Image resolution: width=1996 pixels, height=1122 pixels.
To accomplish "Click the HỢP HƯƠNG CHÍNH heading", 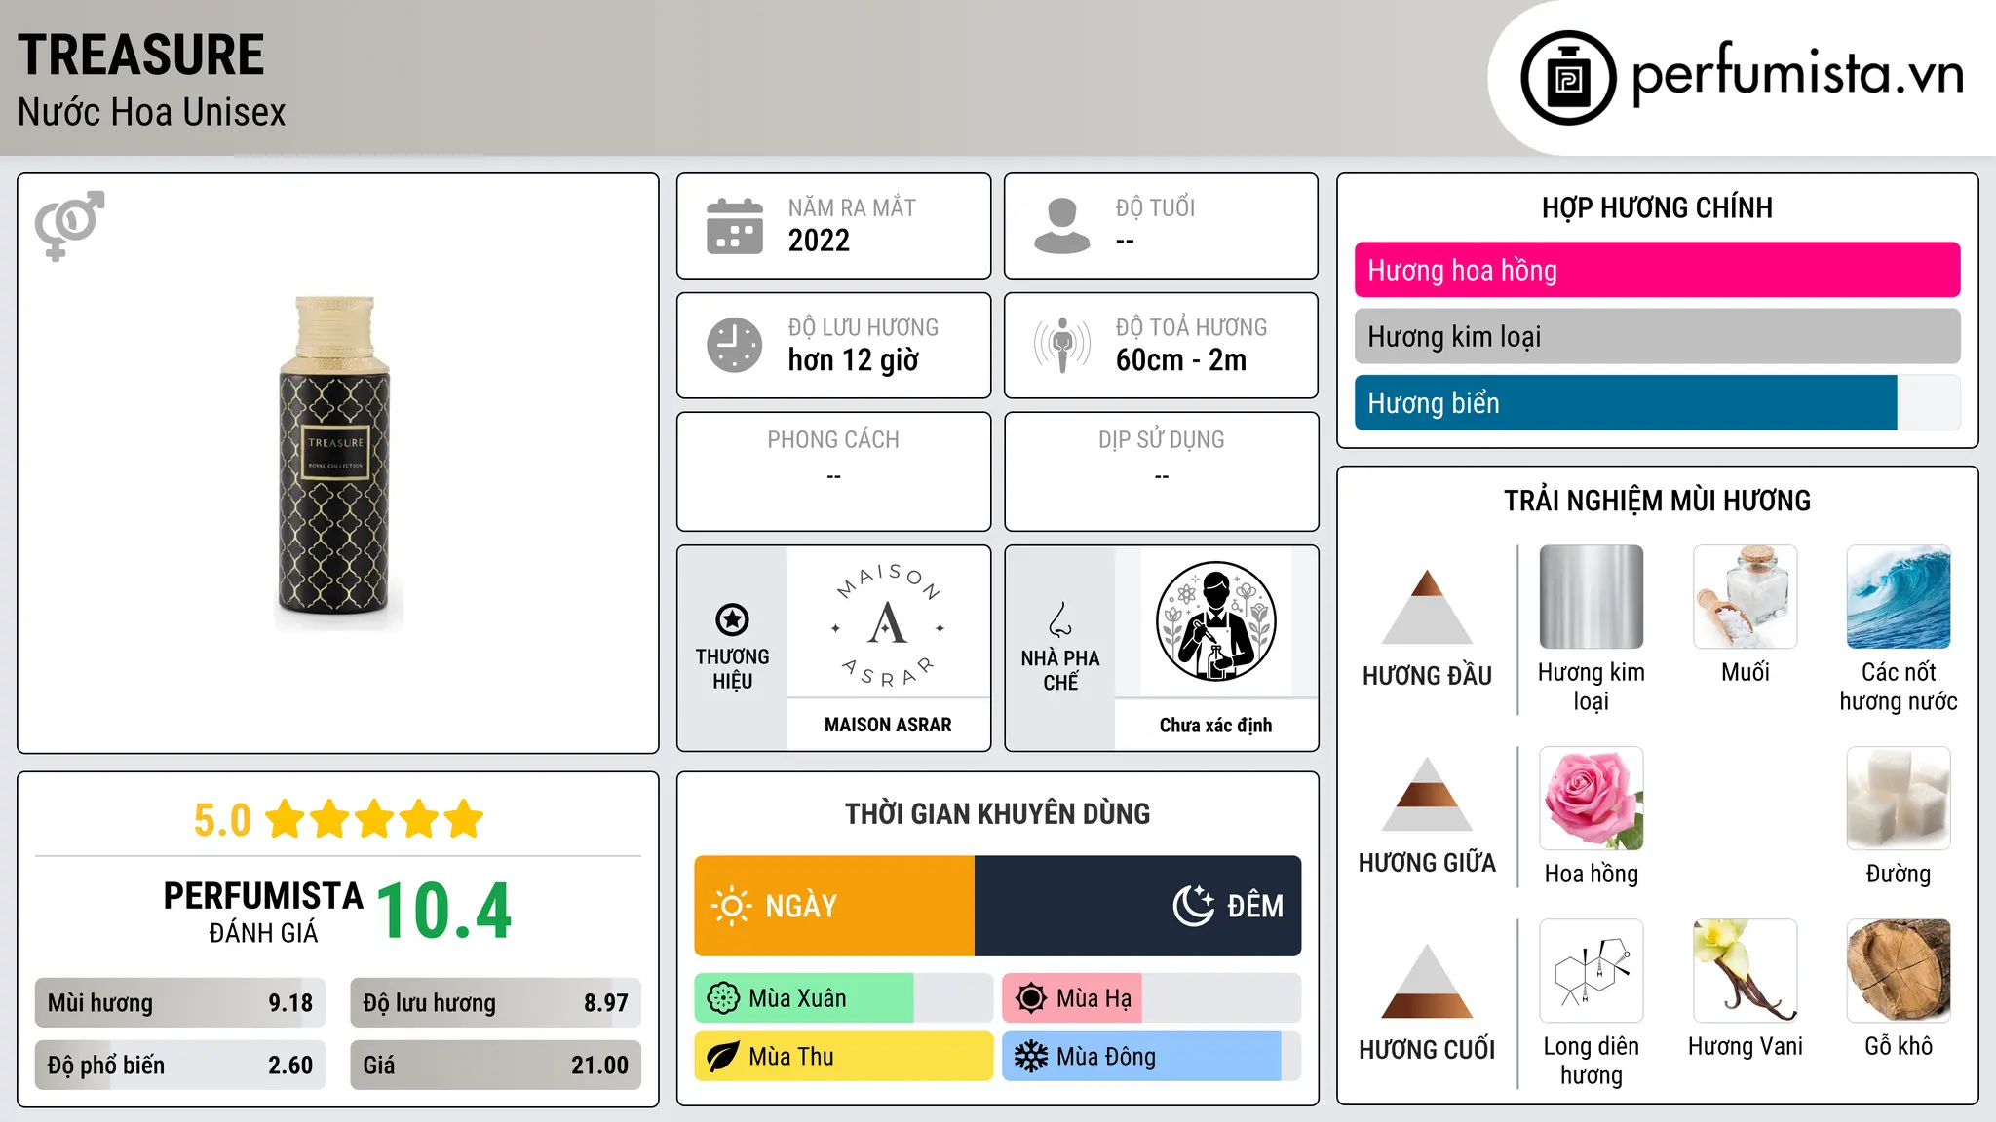I will [1657, 207].
